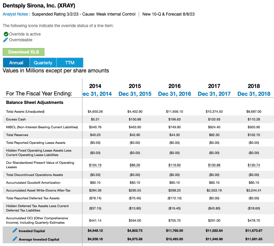Open the Dec 31, 2018 fiscal year link
Screen dimensions: 274x246
[254, 94]
